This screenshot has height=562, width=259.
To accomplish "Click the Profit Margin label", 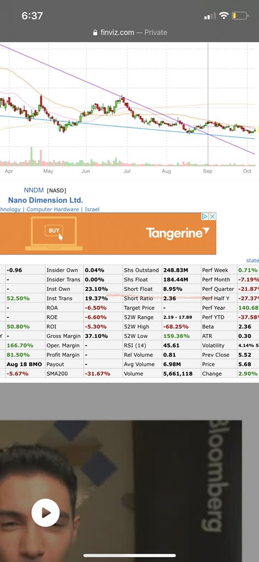I will point(63,355).
